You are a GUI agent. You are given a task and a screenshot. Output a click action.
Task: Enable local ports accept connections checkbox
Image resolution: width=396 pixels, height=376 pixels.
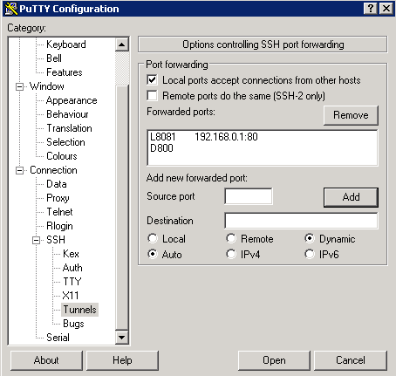tap(152, 80)
